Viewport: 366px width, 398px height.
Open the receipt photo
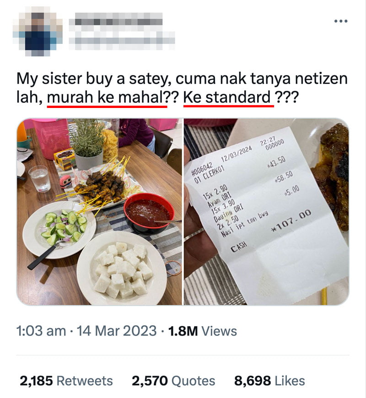pyautogui.click(x=267, y=212)
